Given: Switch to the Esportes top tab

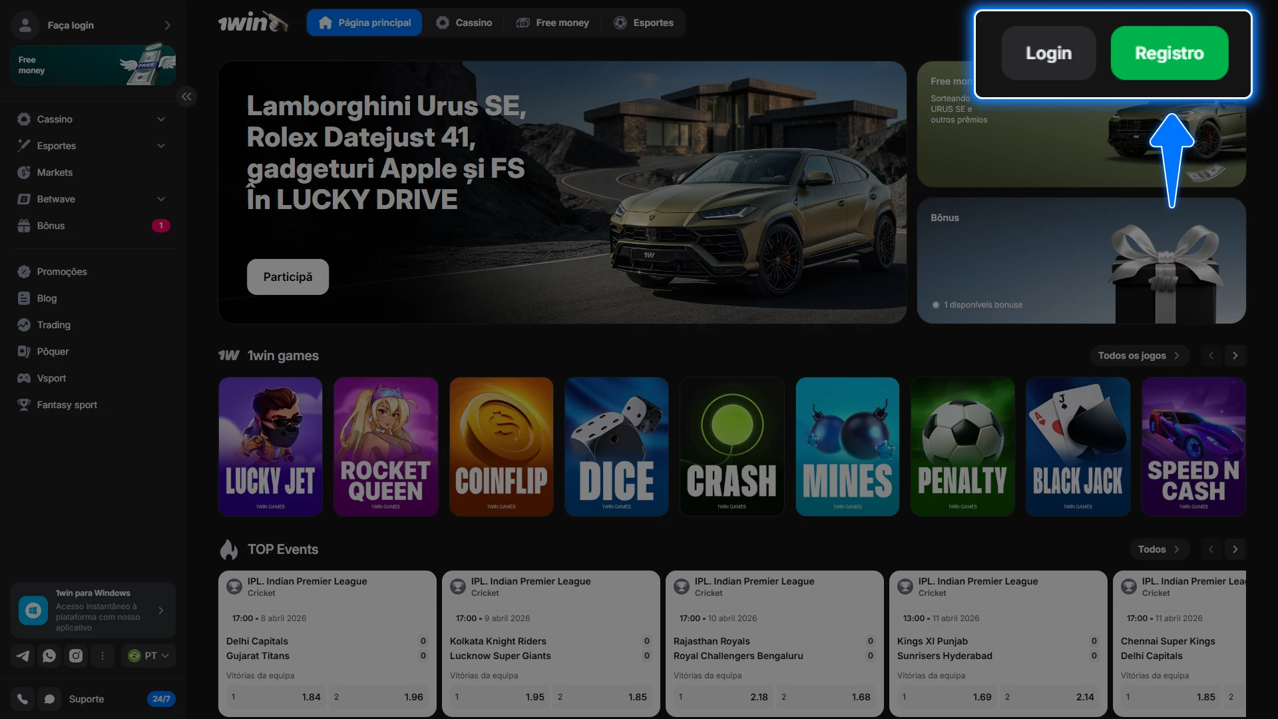Looking at the screenshot, I should [x=644, y=23].
